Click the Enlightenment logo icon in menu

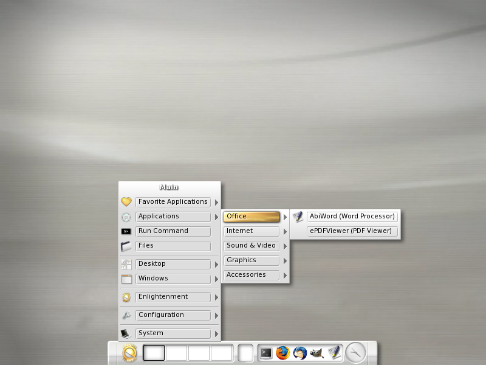[x=126, y=297]
